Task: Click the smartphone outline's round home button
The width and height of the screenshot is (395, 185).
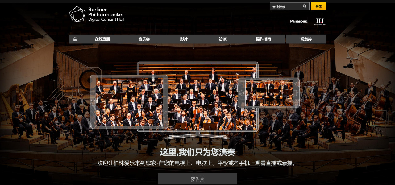Action: (x=242, y=93)
